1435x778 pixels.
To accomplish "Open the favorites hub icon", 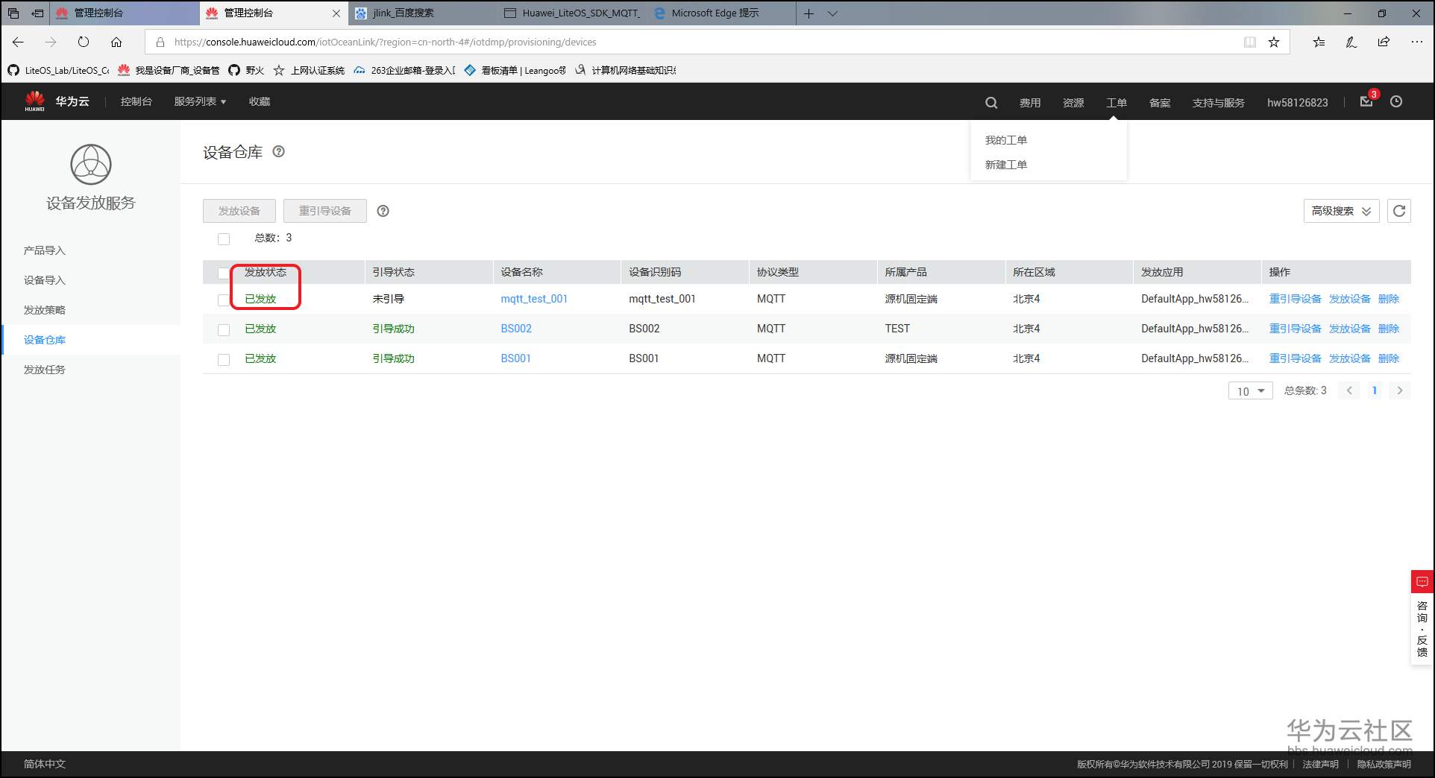I will [x=1319, y=42].
